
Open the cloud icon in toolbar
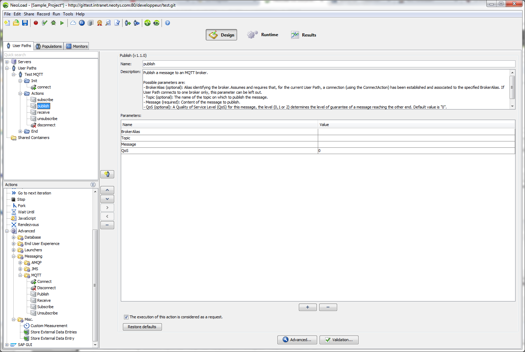(x=73, y=23)
